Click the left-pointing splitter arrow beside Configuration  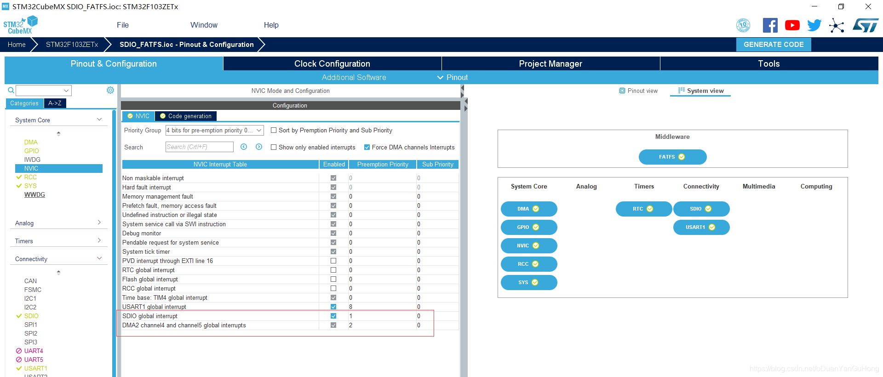(465, 101)
